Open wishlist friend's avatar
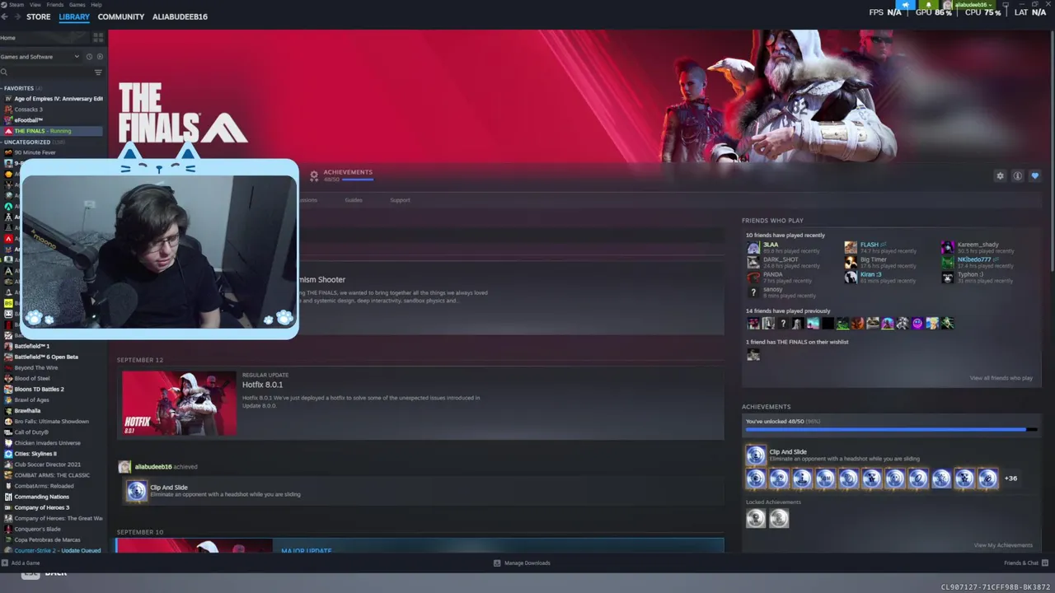 point(753,355)
